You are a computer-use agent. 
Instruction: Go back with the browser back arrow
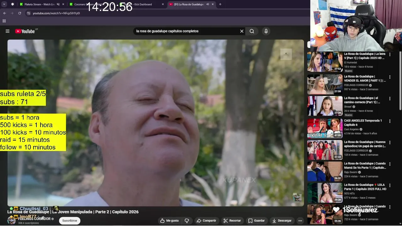click(4, 13)
